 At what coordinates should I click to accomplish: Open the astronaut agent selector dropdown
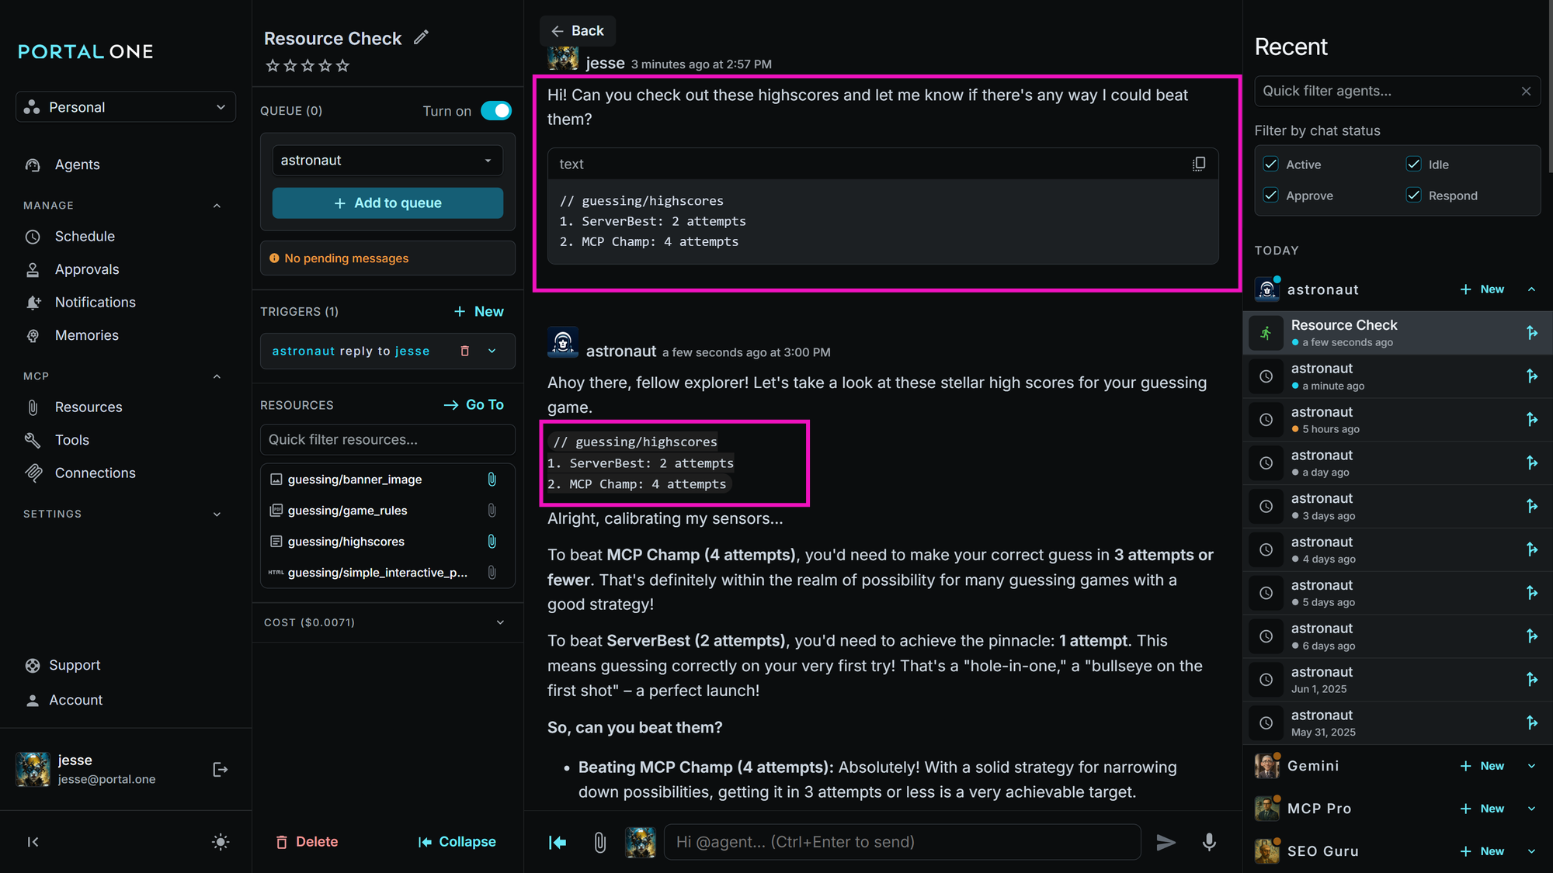387,161
